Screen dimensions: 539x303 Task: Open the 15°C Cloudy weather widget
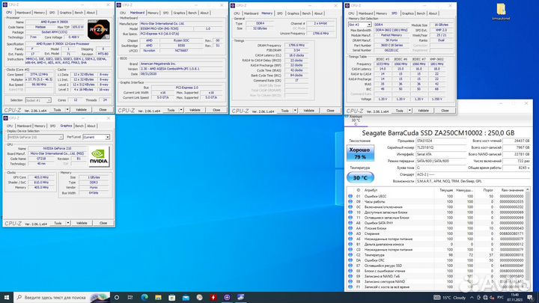[450, 298]
